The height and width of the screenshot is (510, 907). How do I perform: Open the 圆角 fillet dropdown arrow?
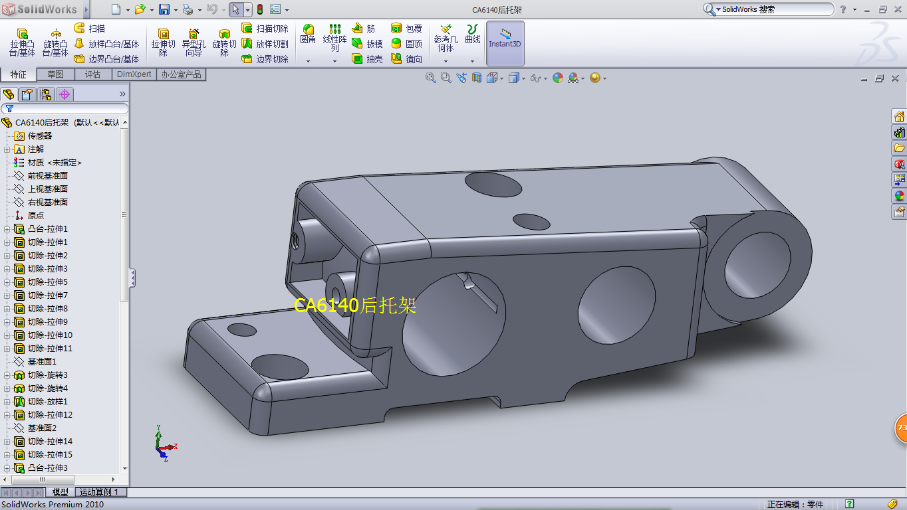click(x=308, y=61)
